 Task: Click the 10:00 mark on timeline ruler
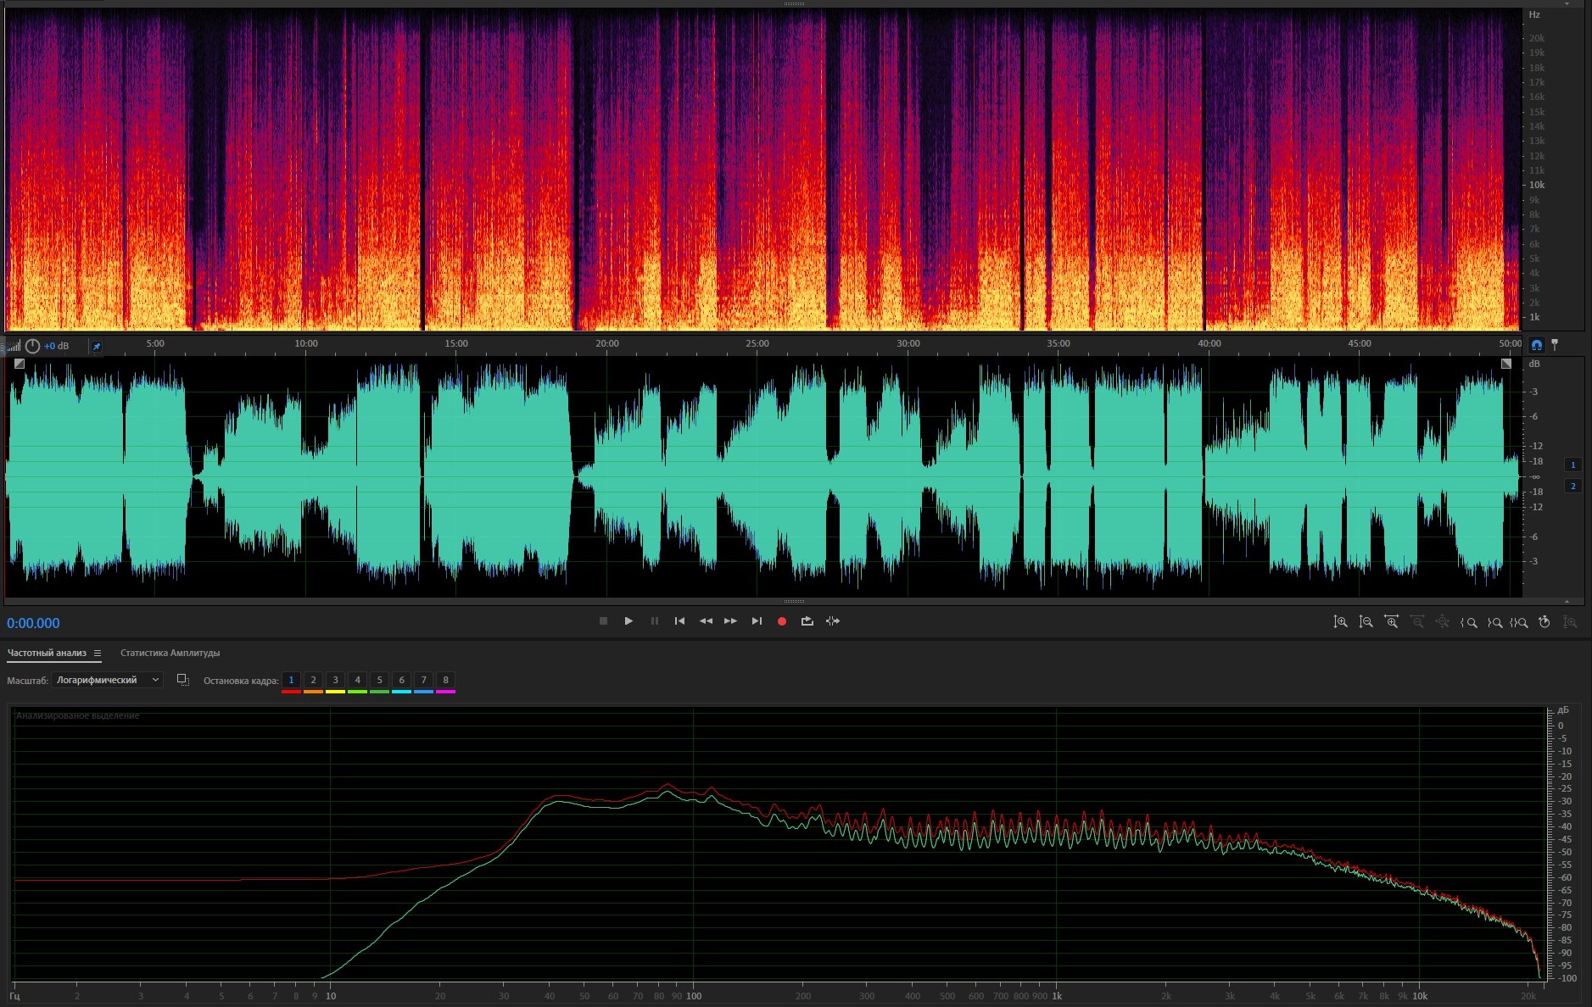(x=306, y=343)
